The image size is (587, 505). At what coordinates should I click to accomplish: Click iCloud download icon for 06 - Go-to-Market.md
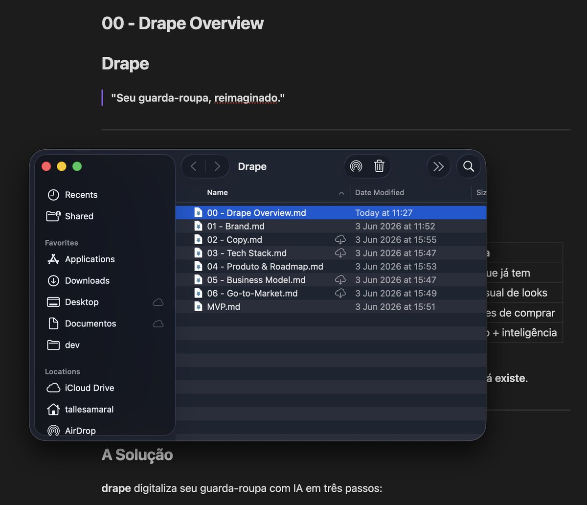tap(340, 294)
